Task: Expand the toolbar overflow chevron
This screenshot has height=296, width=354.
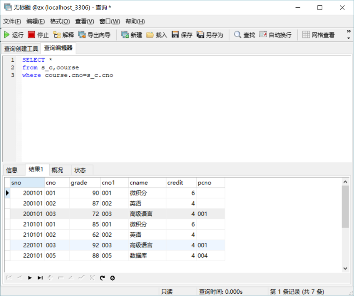Action: pyautogui.click(x=349, y=31)
